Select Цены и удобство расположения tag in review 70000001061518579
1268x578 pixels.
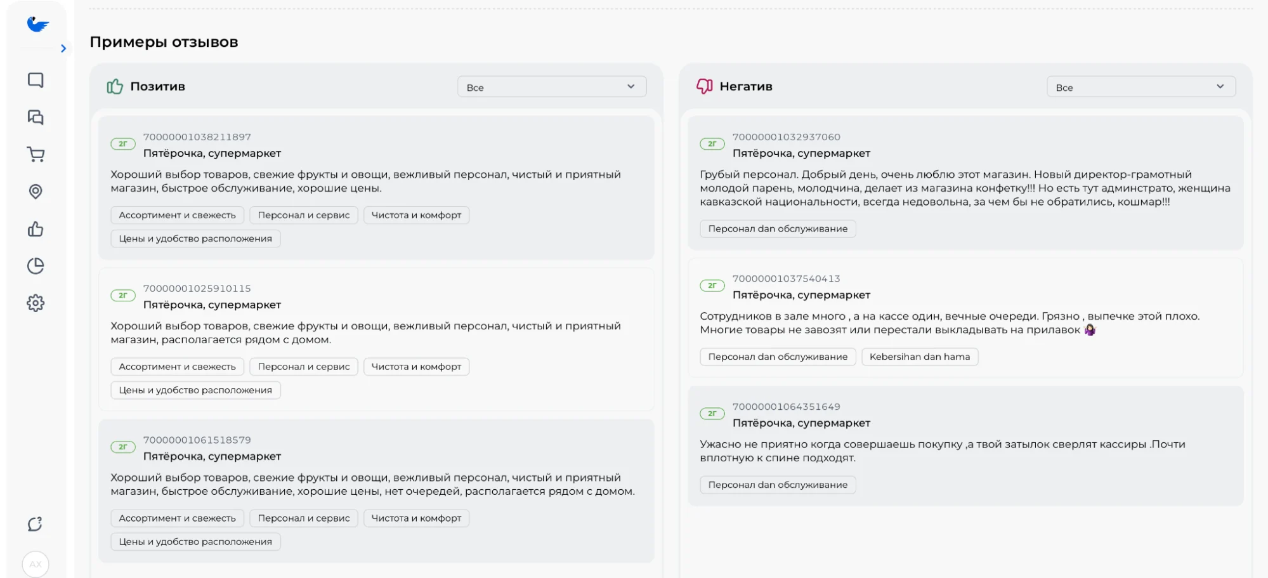tap(195, 542)
